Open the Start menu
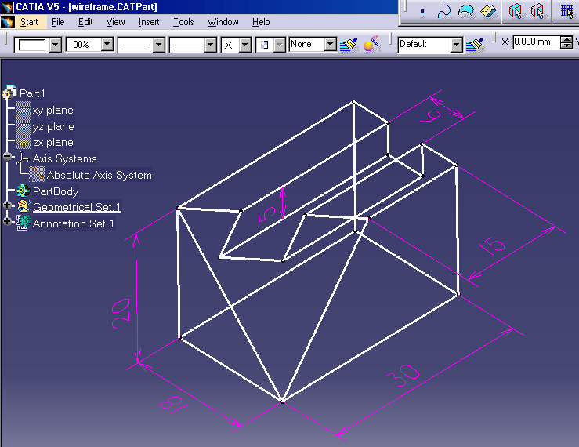The image size is (579, 447). [x=29, y=22]
